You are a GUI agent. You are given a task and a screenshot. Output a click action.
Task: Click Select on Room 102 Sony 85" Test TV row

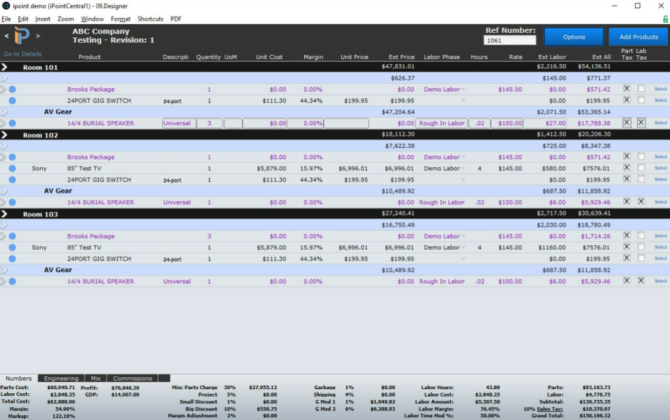coord(661,168)
